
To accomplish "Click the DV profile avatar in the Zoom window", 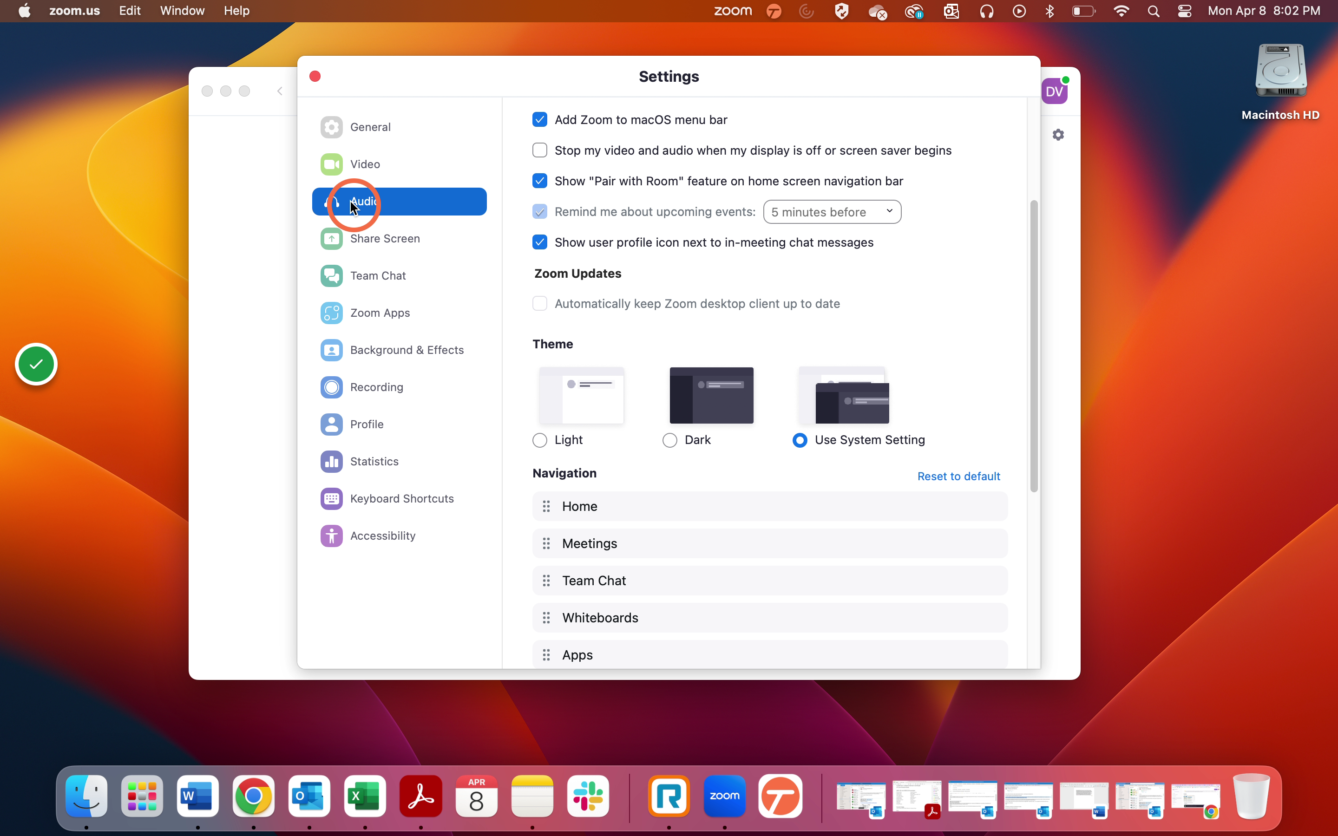I will [x=1054, y=91].
